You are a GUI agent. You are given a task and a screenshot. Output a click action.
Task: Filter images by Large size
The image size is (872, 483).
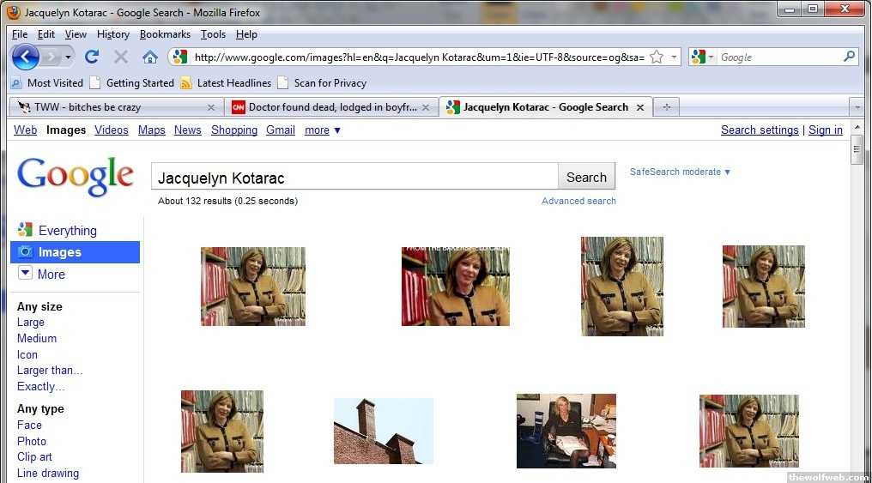pyautogui.click(x=31, y=323)
